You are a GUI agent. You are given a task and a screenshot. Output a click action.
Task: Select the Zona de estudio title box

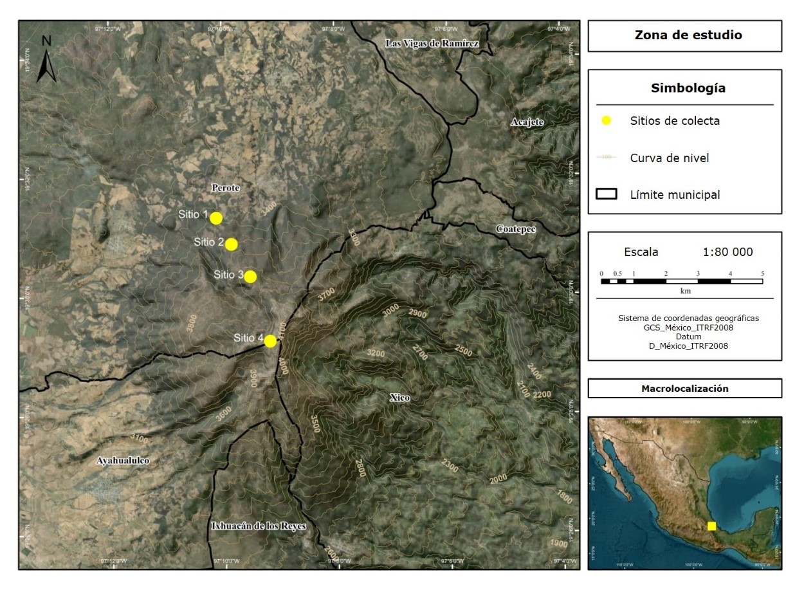(x=684, y=35)
